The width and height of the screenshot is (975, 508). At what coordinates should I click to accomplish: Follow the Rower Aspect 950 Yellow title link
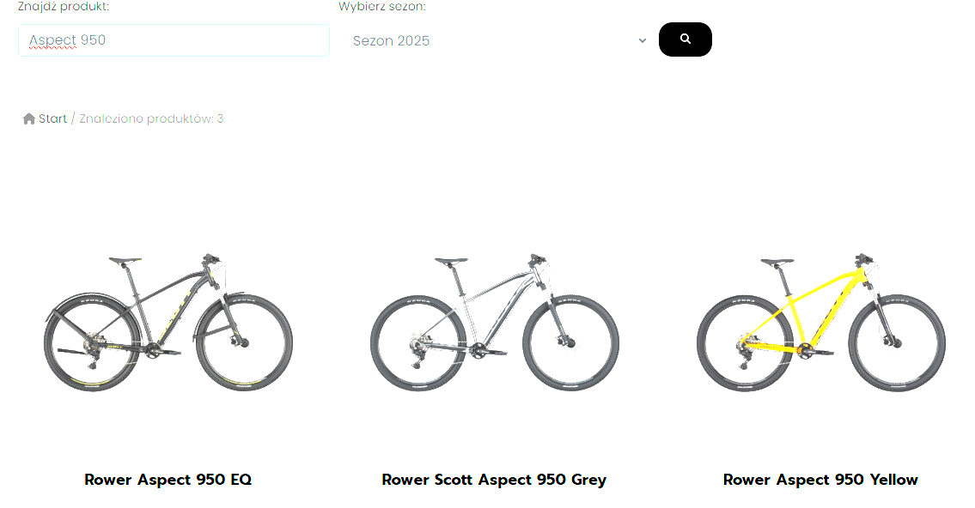tap(820, 480)
